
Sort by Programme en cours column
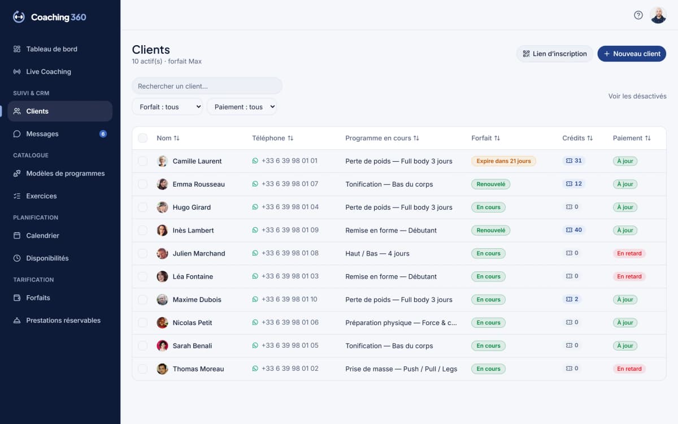383,138
